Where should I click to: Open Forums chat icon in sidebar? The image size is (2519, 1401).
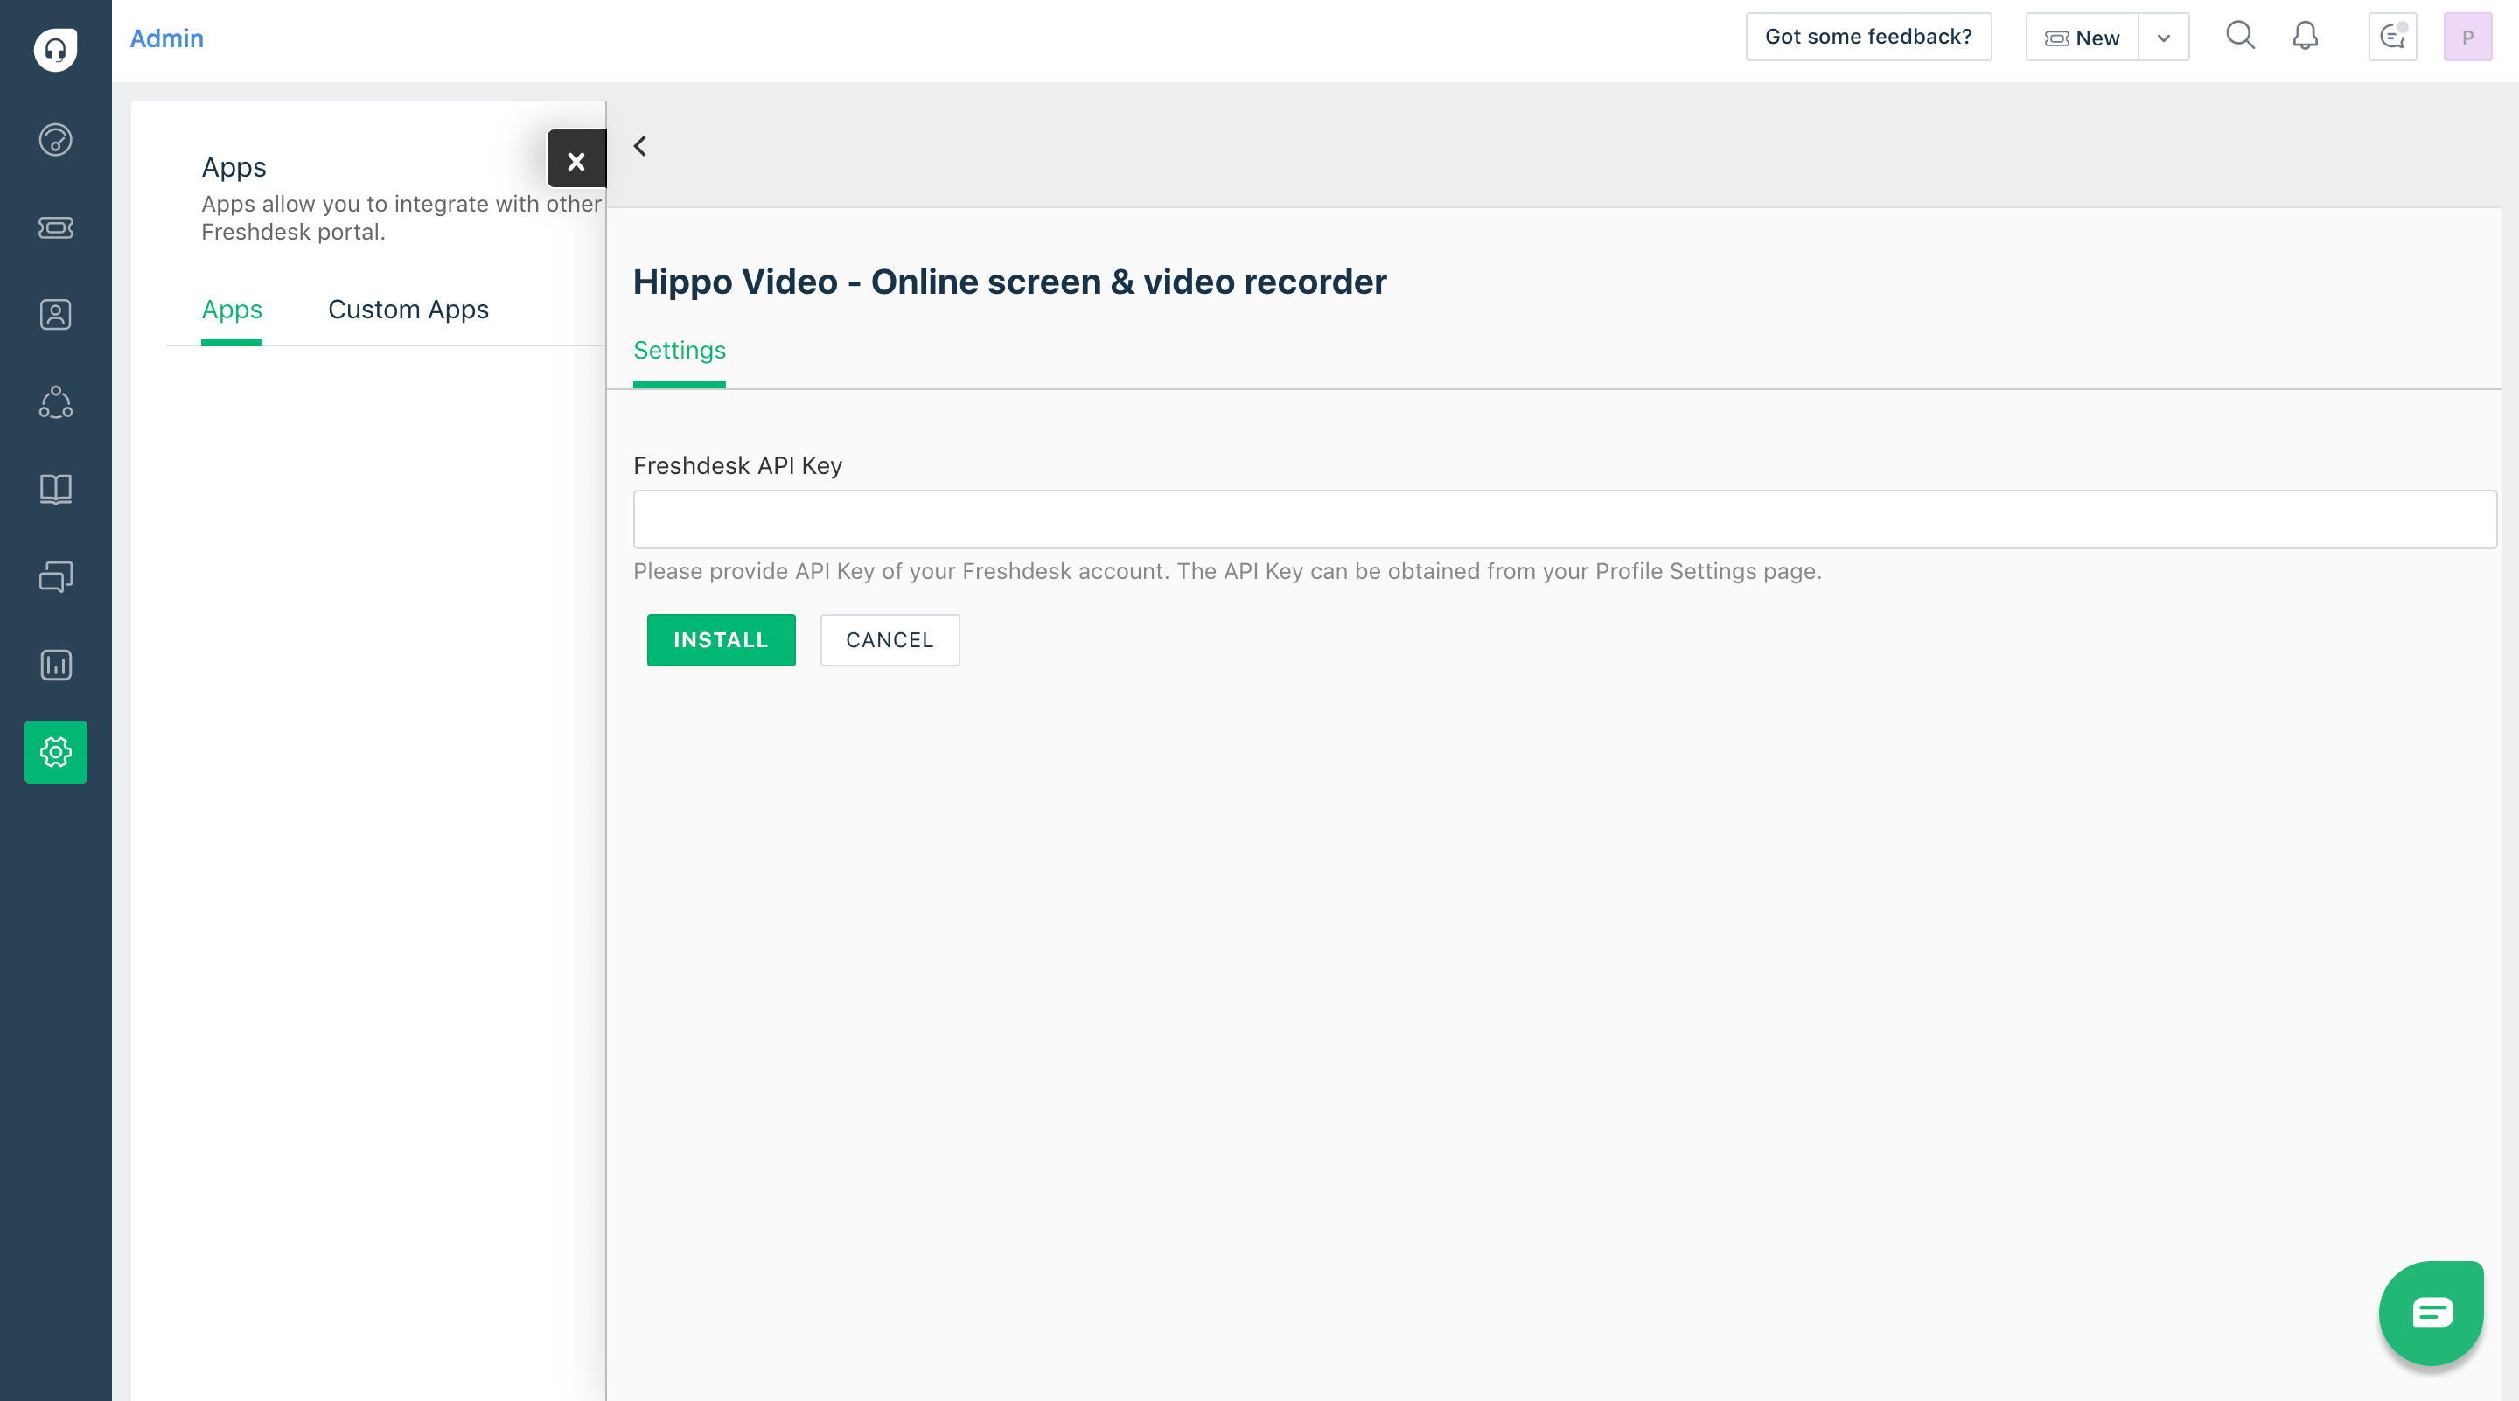pos(56,577)
